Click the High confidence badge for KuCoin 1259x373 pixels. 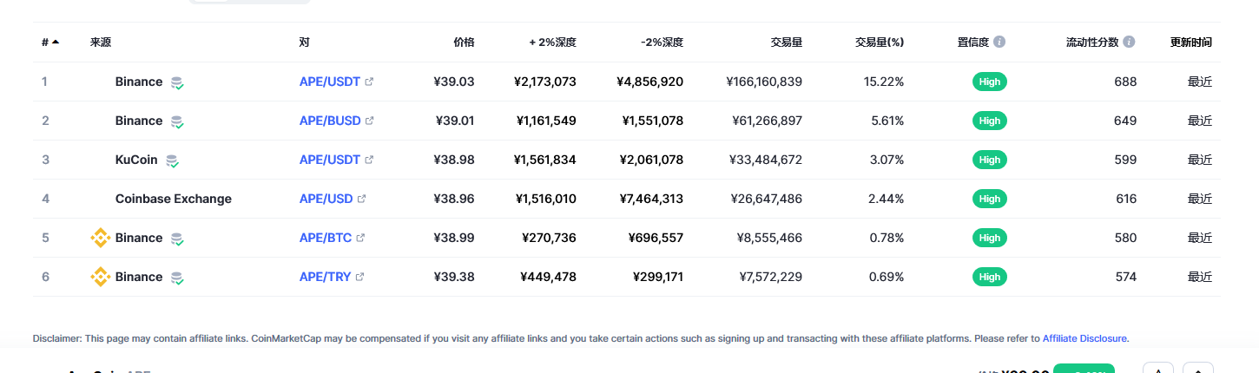(990, 160)
